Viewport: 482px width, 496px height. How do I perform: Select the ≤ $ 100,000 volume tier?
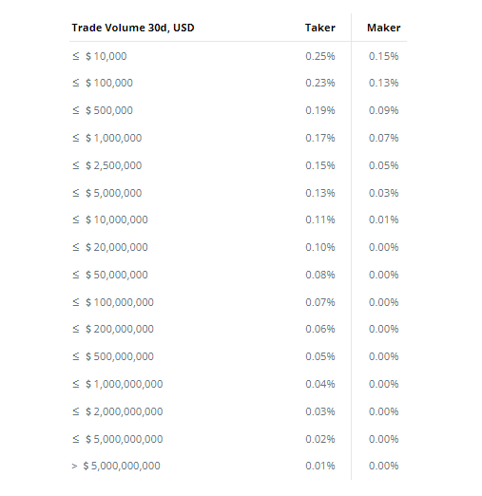(103, 83)
